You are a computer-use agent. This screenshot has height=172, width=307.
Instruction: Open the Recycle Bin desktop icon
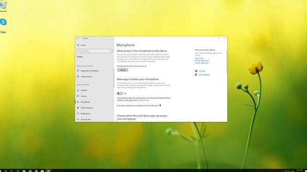coord(3,6)
